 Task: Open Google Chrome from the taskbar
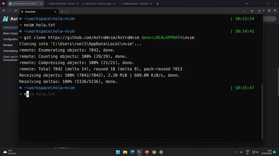click(154, 152)
